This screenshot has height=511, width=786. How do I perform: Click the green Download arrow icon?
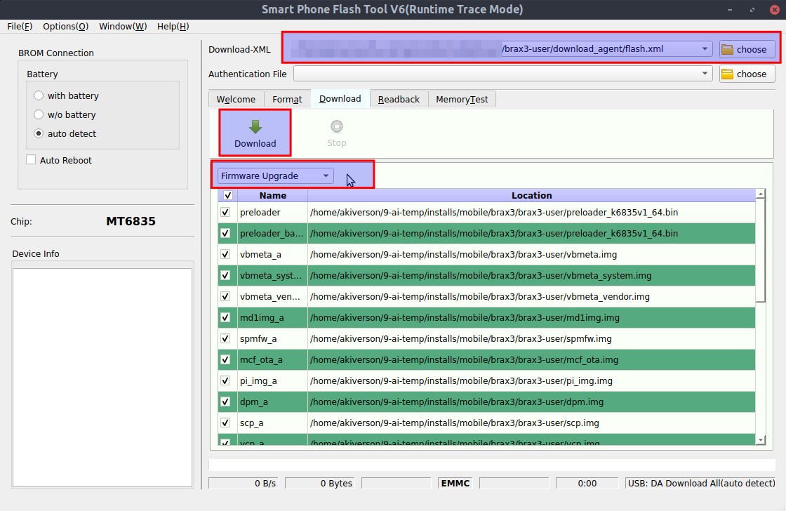point(255,127)
